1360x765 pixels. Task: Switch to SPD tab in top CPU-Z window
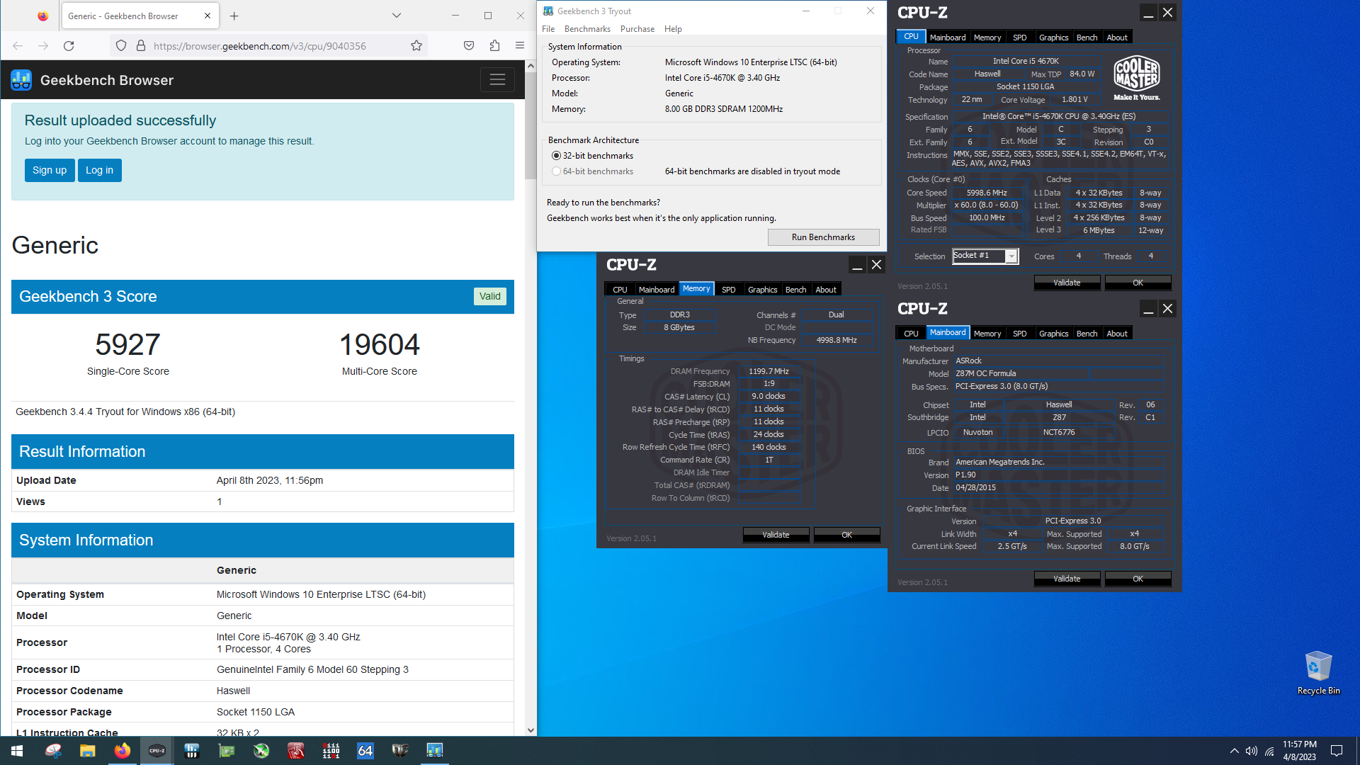[x=1019, y=38]
